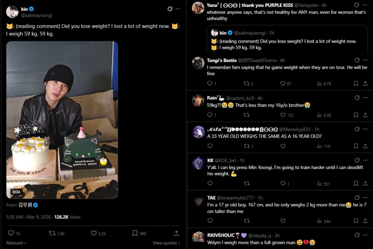Image resolution: width=373 pixels, height=249 pixels.
Task: Open kin's profile avatar
Action: [x=12, y=12]
